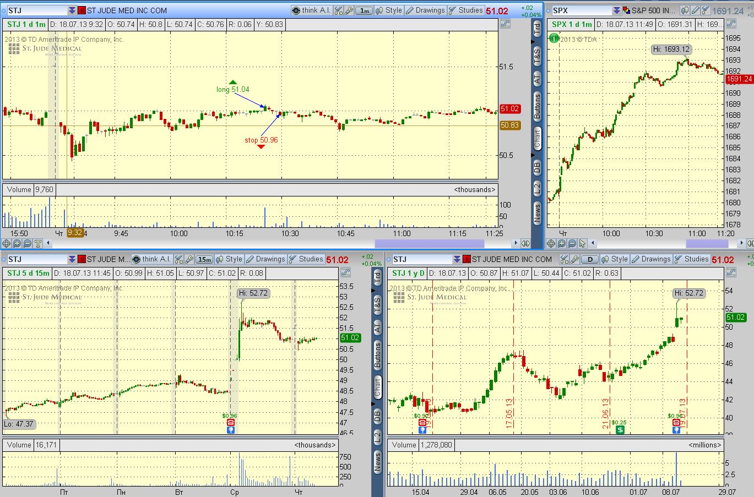754x497 pixels.
Task: Click the Hi: 1693.12 label on the SPX chart
Action: pos(671,49)
